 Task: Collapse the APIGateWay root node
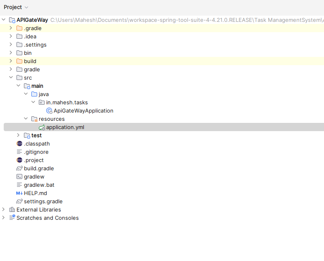click(4, 20)
